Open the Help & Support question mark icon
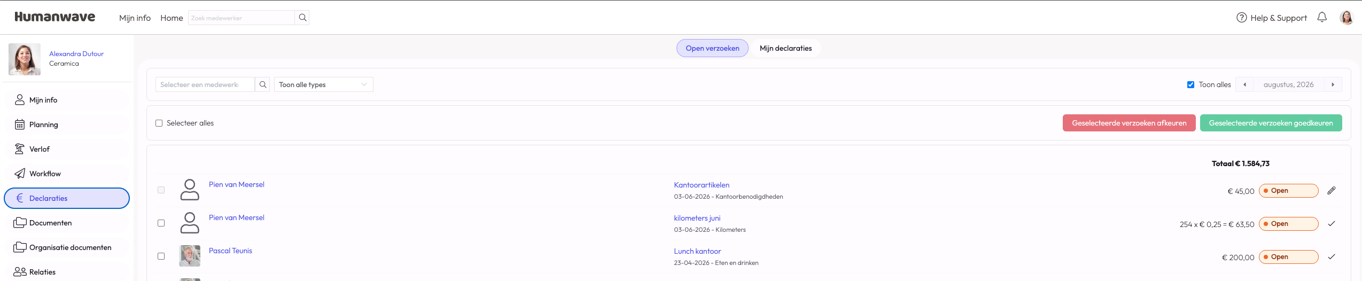Image resolution: width=1362 pixels, height=281 pixels. tap(1242, 18)
